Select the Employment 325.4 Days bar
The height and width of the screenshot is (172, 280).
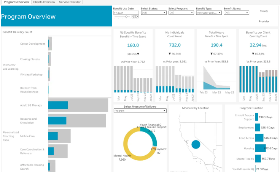pos(258,128)
